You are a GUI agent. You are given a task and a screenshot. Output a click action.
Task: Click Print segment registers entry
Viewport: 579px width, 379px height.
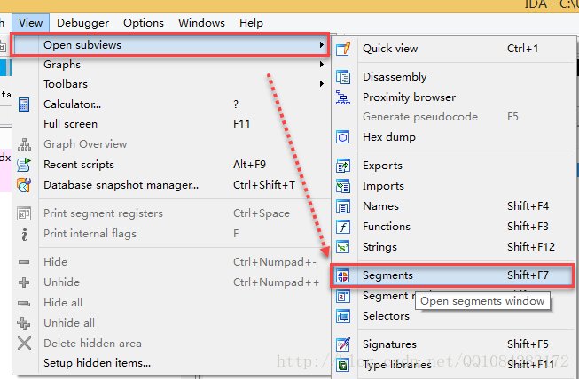[x=170, y=213]
